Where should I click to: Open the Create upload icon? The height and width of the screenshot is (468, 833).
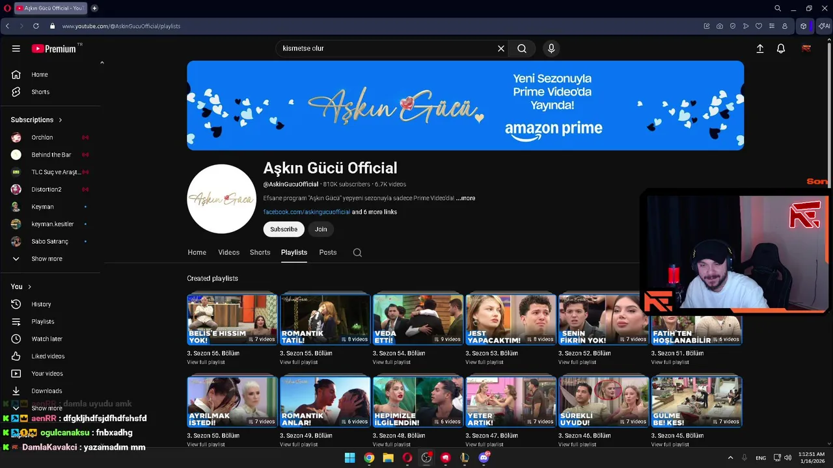click(x=759, y=49)
